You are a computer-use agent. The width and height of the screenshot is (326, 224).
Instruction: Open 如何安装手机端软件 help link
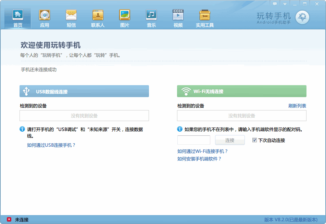(x=199, y=159)
